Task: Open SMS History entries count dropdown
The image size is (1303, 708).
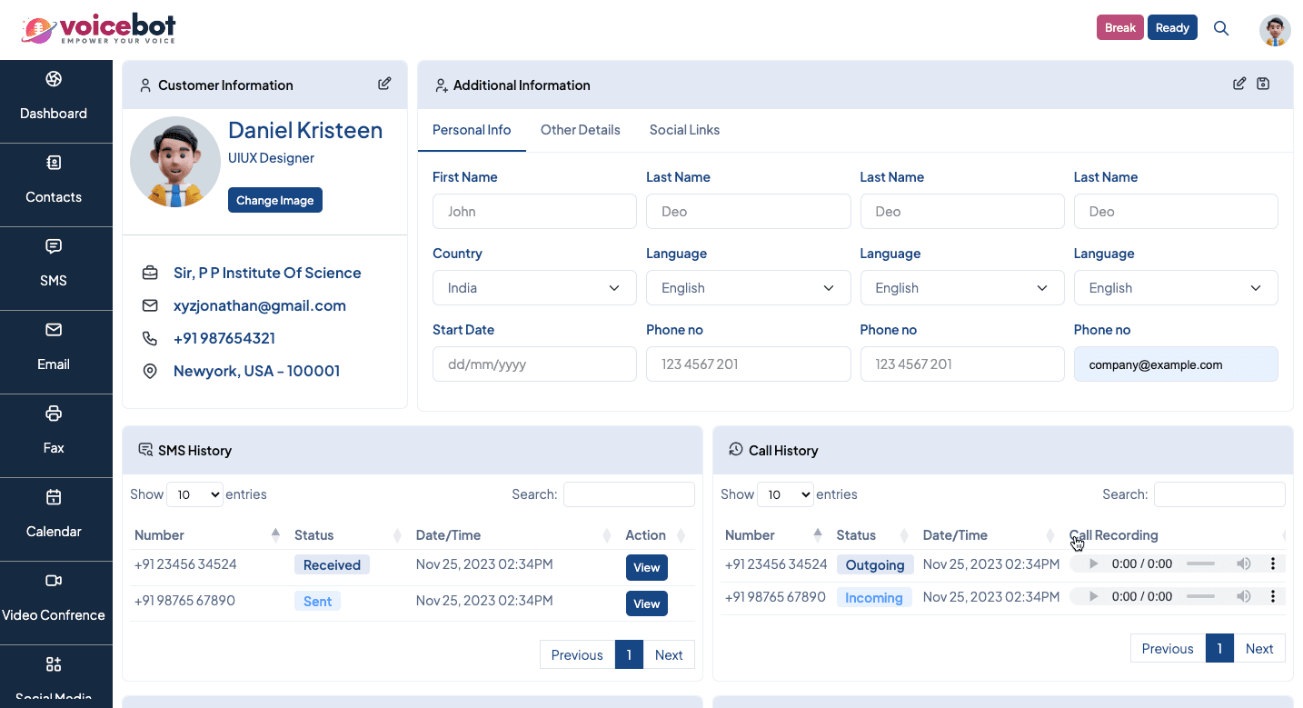Action: [194, 494]
